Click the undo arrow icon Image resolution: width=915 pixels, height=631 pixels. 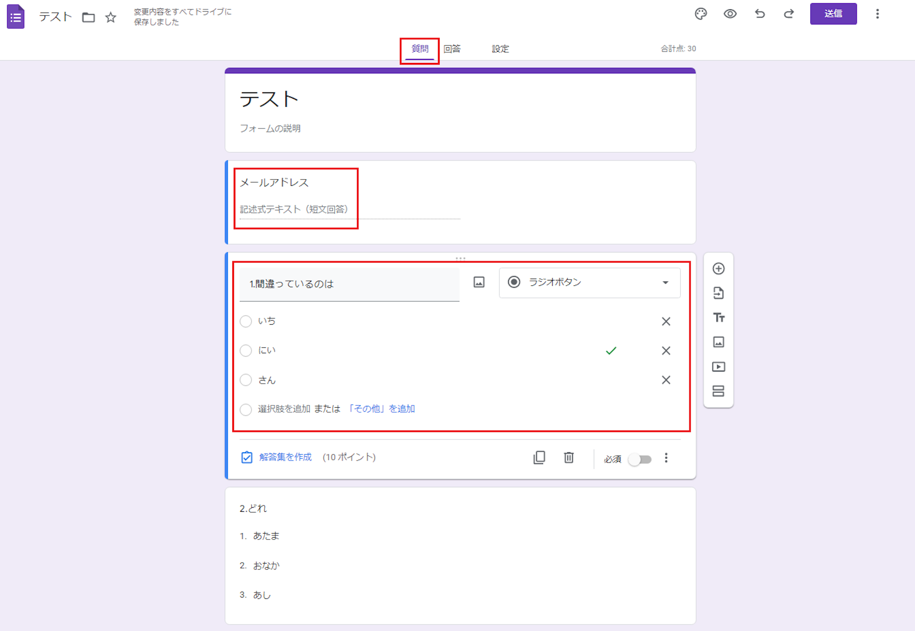pos(760,14)
